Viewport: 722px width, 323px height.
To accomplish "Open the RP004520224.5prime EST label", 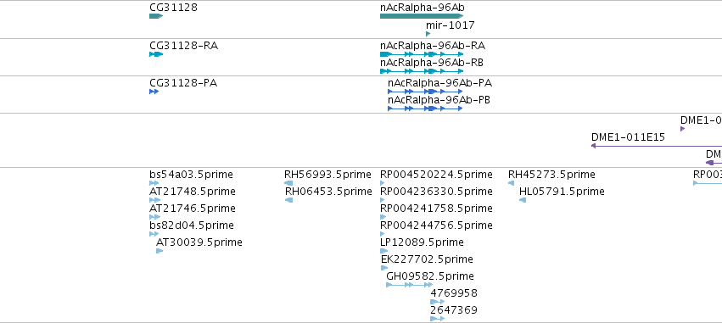I will [x=436, y=175].
